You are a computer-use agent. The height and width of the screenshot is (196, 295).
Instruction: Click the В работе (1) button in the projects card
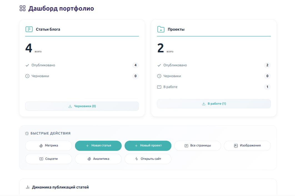214,104
